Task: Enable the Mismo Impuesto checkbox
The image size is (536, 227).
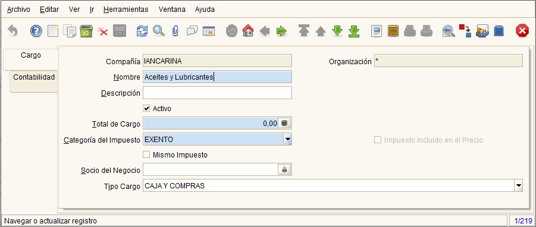Action: pos(146,155)
